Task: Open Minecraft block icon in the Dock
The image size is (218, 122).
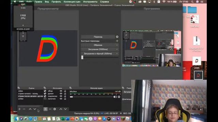Action: point(123,119)
